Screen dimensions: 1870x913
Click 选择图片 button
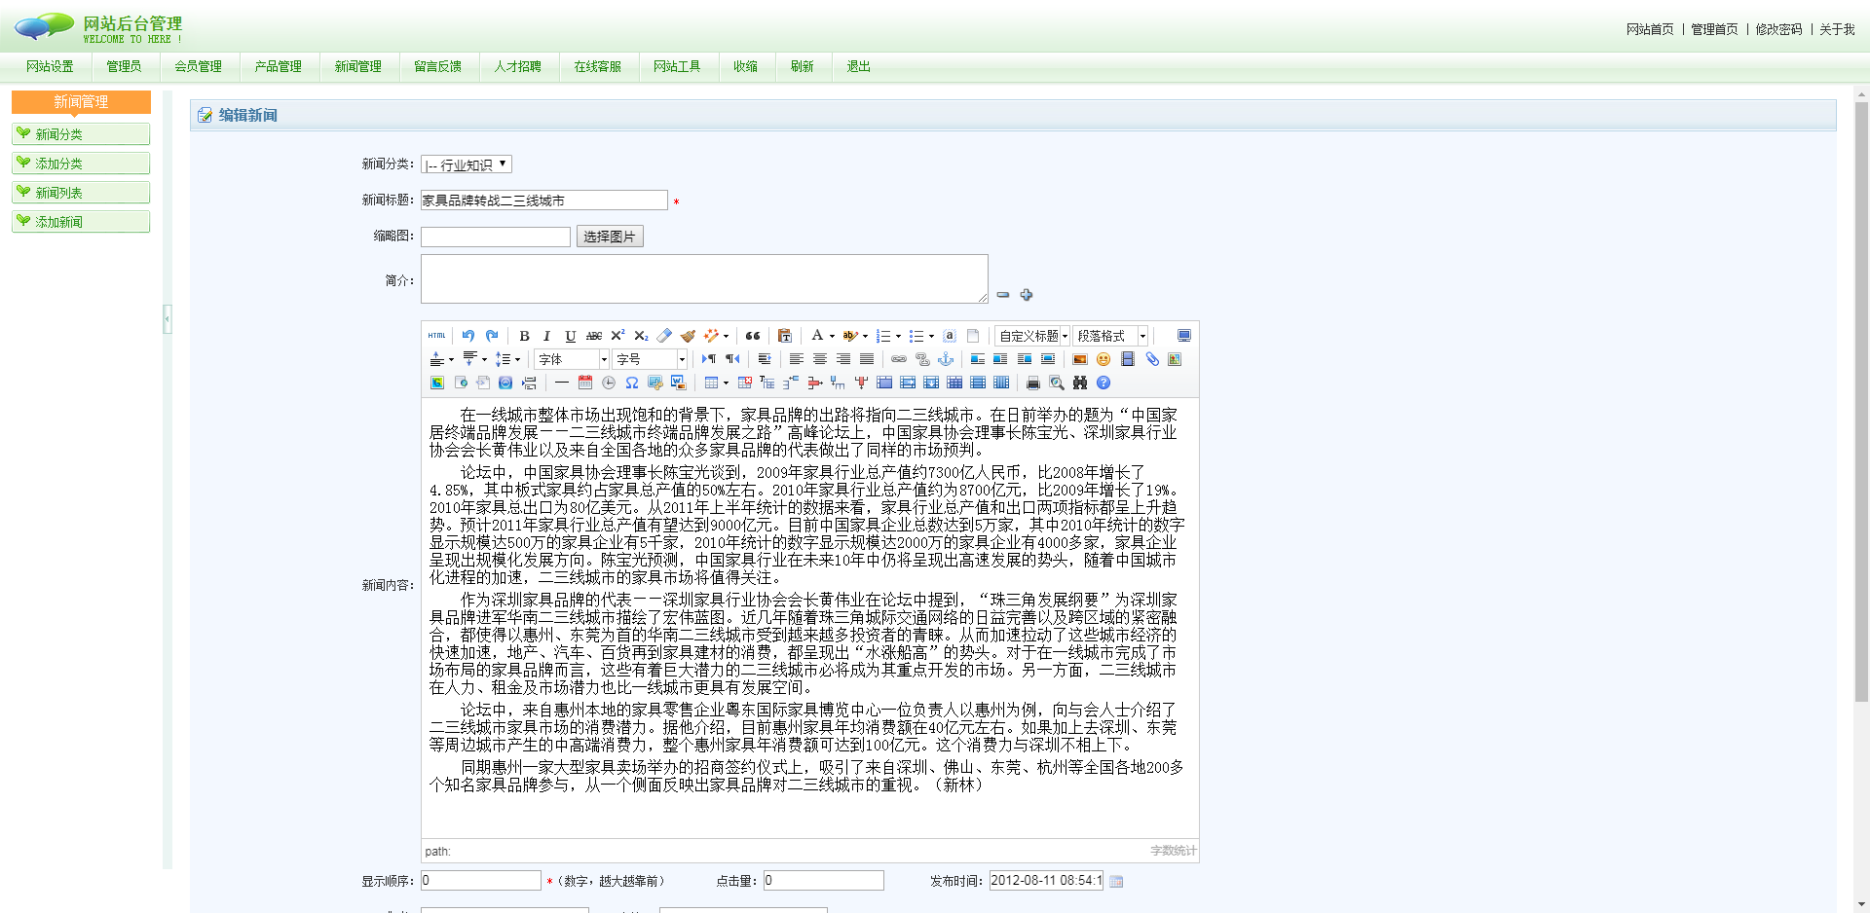610,237
